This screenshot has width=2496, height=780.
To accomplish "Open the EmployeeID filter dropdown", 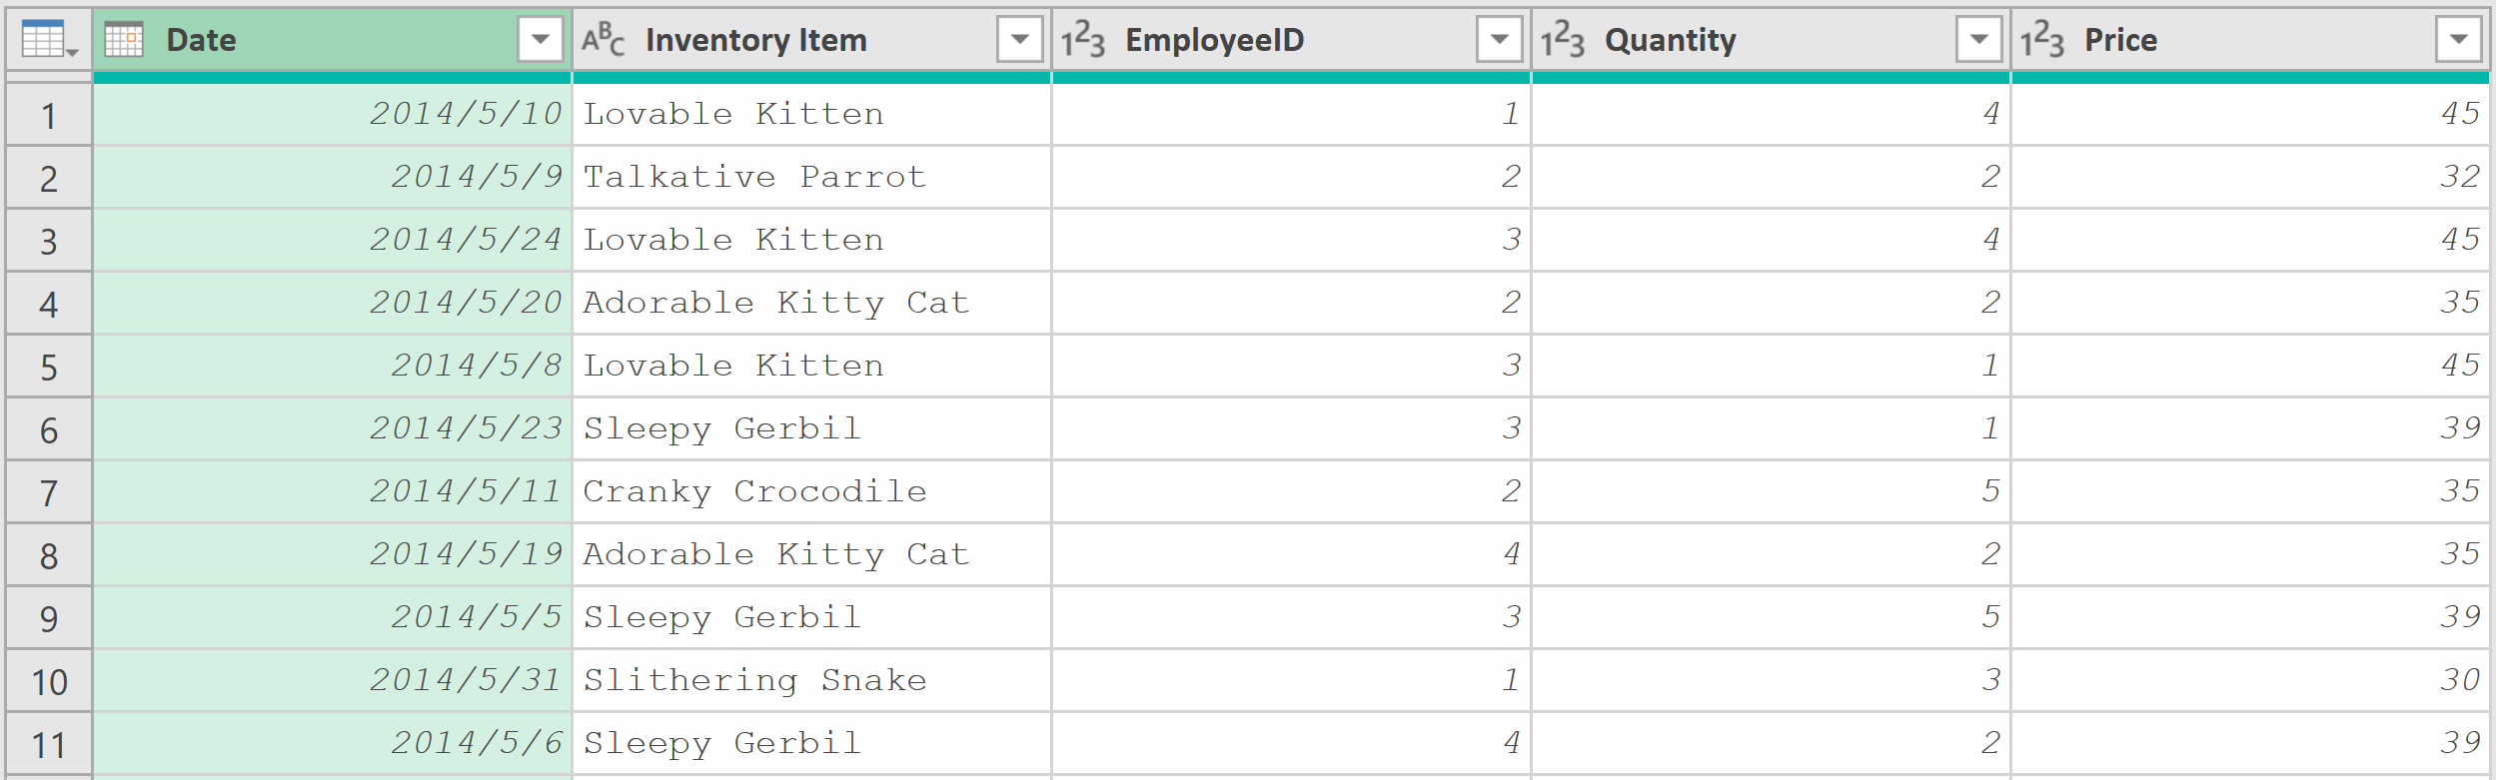I will click(x=1500, y=40).
